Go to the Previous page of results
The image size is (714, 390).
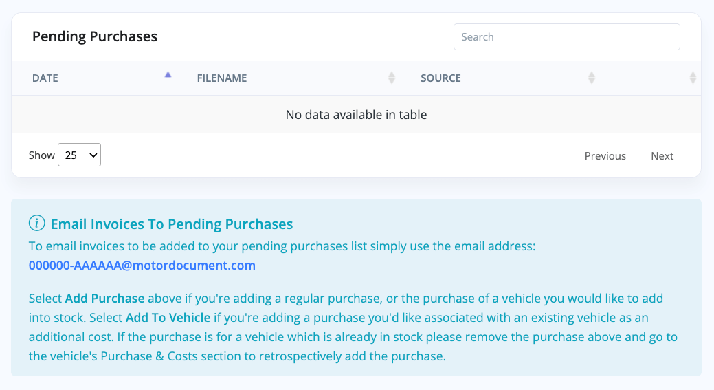click(x=605, y=156)
